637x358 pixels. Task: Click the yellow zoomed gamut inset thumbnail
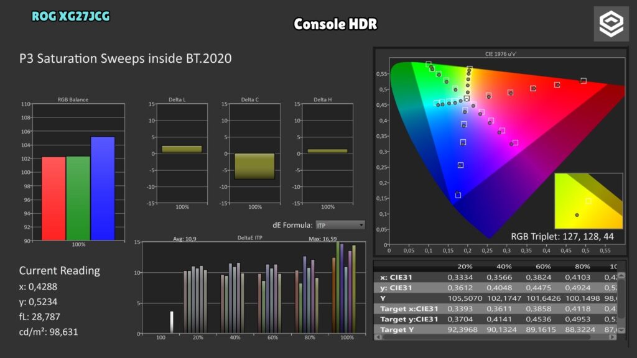[x=588, y=201]
